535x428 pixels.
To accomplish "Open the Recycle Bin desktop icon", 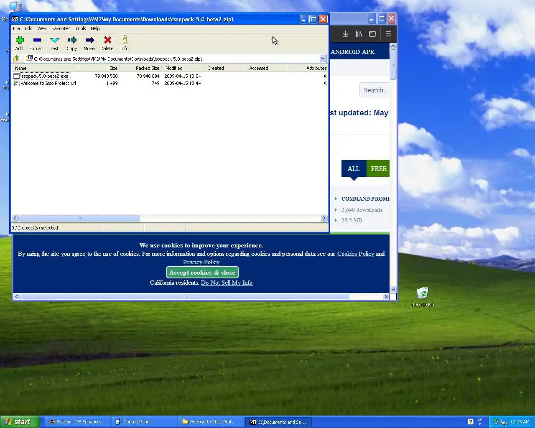I will click(423, 293).
